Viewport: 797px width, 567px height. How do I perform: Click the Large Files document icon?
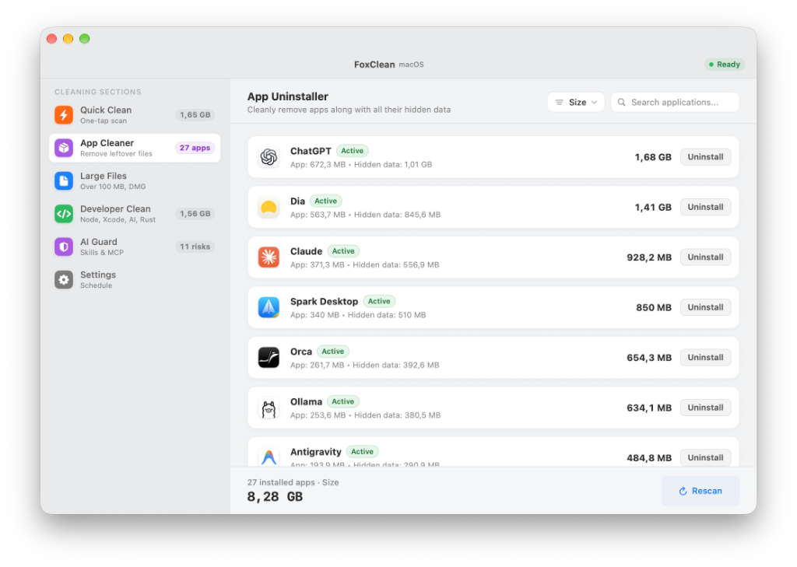click(64, 181)
